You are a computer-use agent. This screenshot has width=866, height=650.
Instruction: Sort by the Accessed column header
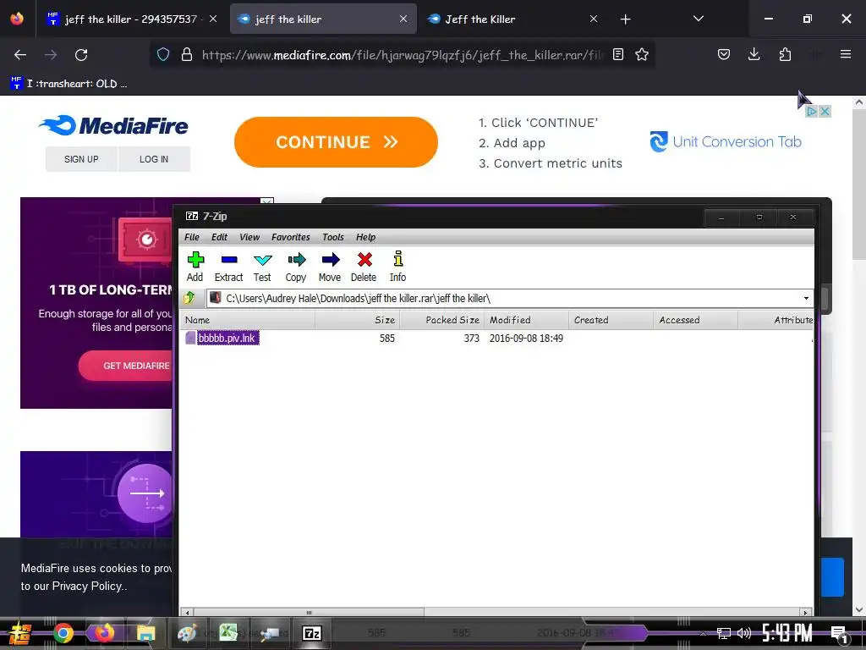point(695,320)
